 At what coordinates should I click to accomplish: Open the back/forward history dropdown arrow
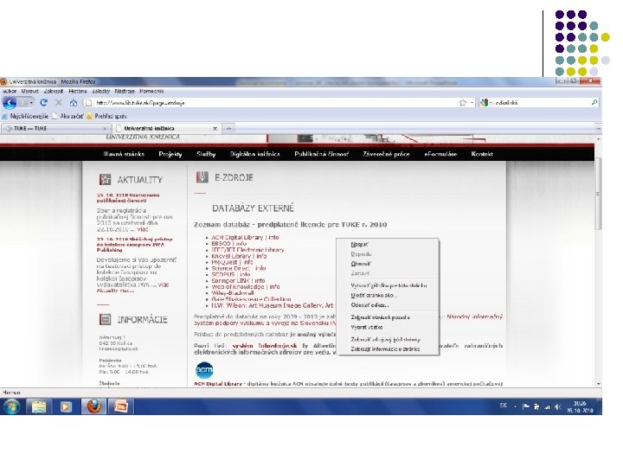pyautogui.click(x=31, y=103)
